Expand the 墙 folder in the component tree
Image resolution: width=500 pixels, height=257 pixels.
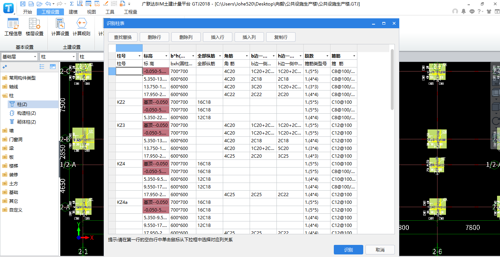point(5,131)
